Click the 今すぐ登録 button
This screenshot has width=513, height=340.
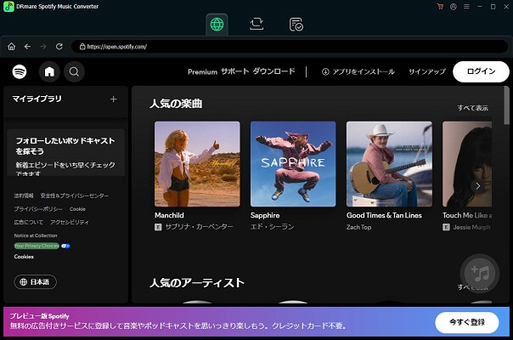(467, 322)
